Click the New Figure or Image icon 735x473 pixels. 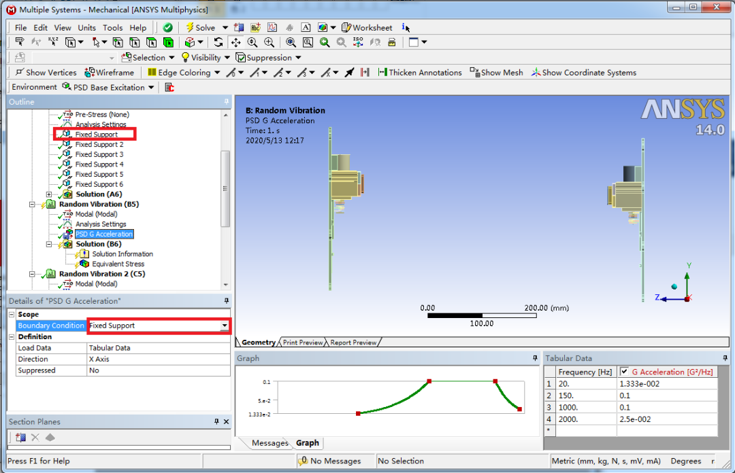[x=323, y=28]
